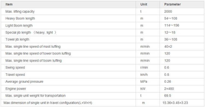Select mast luffing speed row label

coord(33,47)
